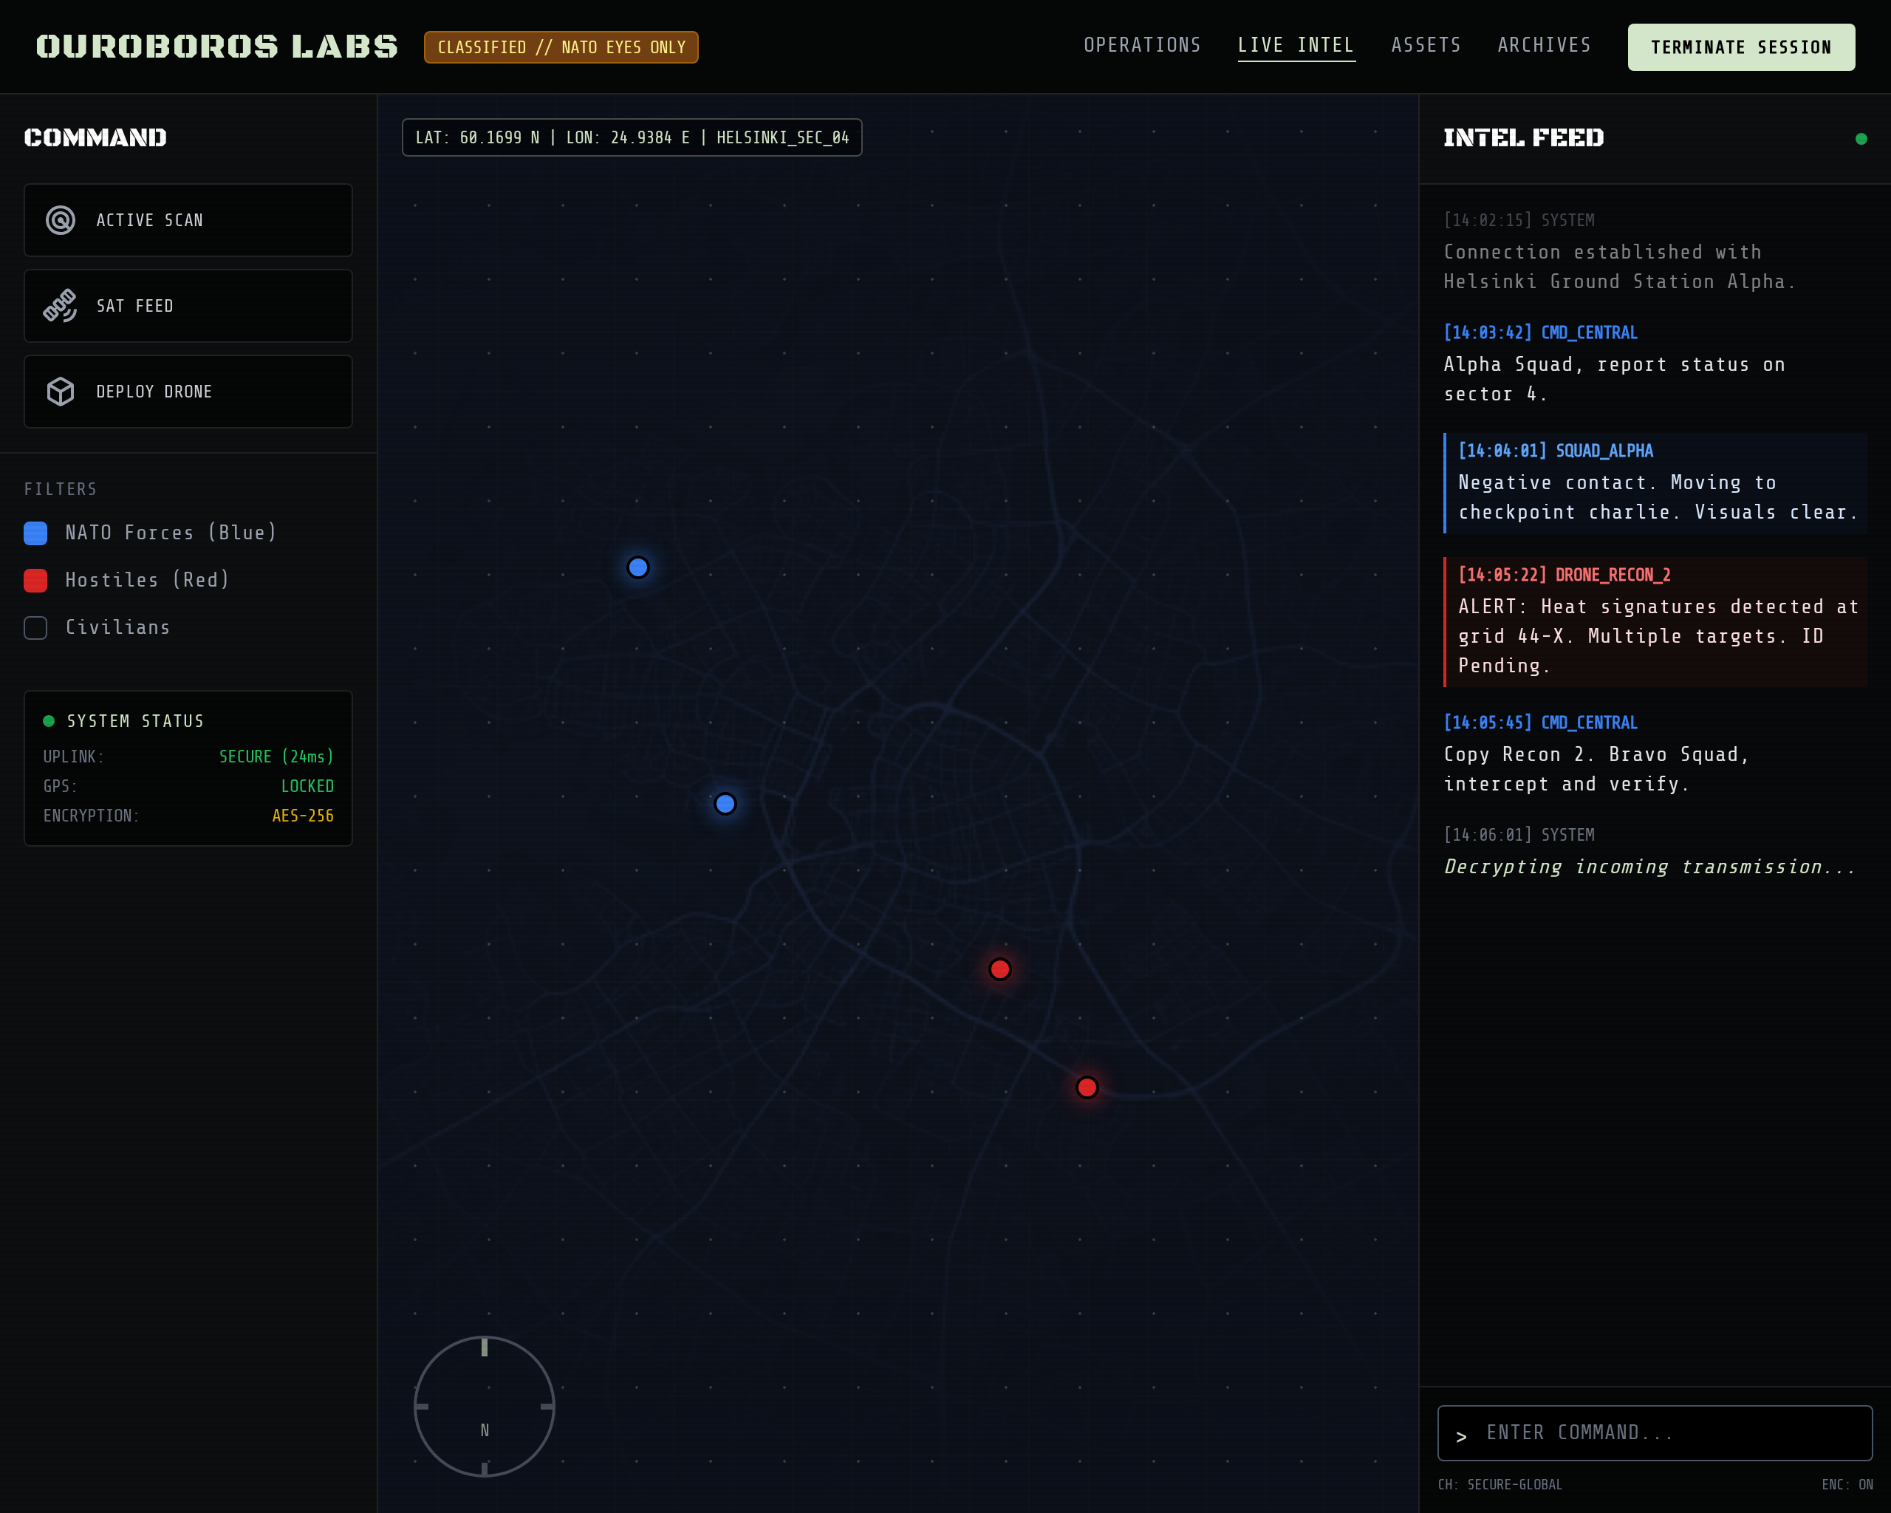The image size is (1891, 1513).
Task: Switch to the Operations tab
Action: pos(1142,45)
